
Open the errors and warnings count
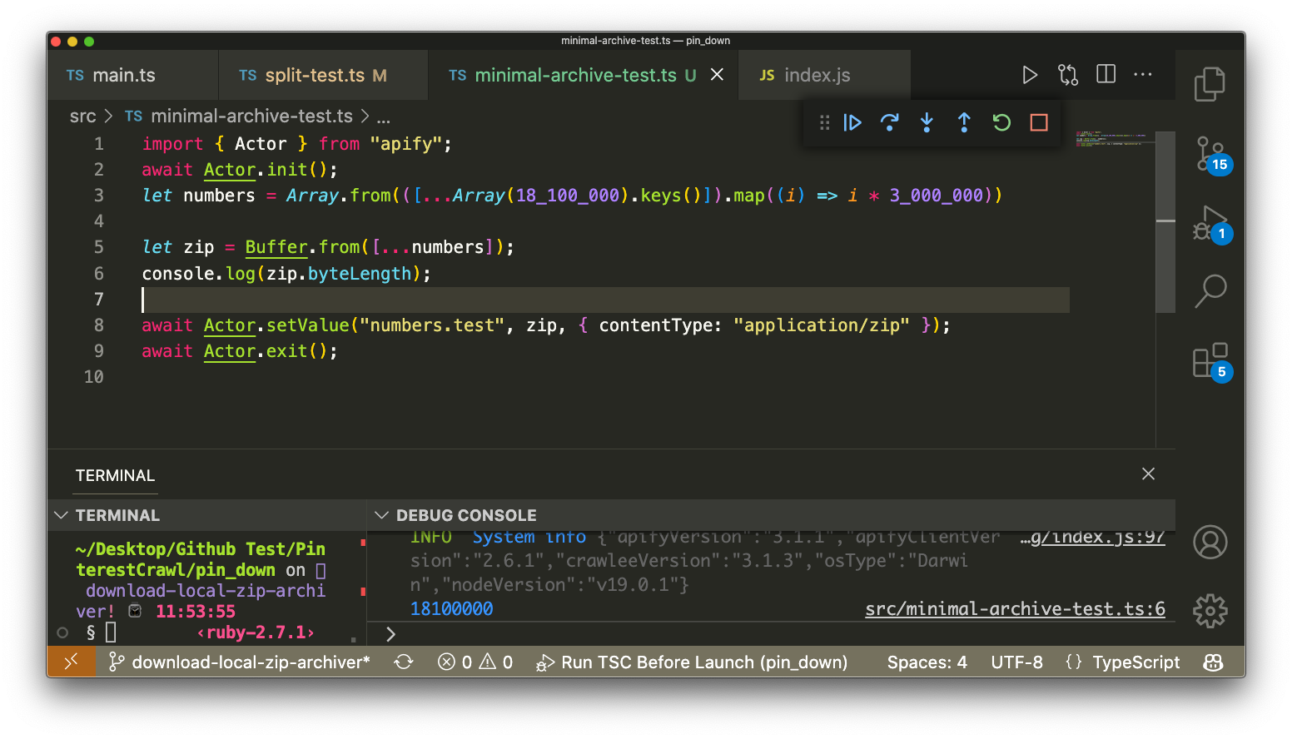pos(475,662)
